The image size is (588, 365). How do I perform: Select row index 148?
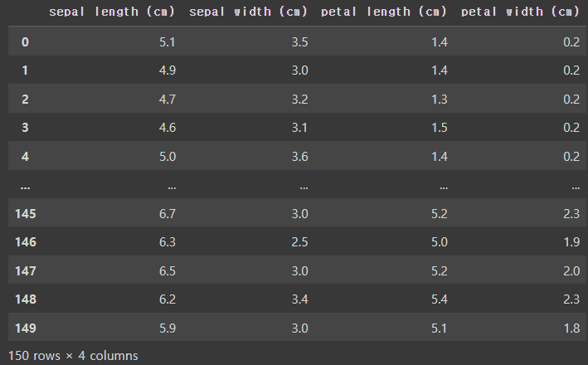(26, 299)
